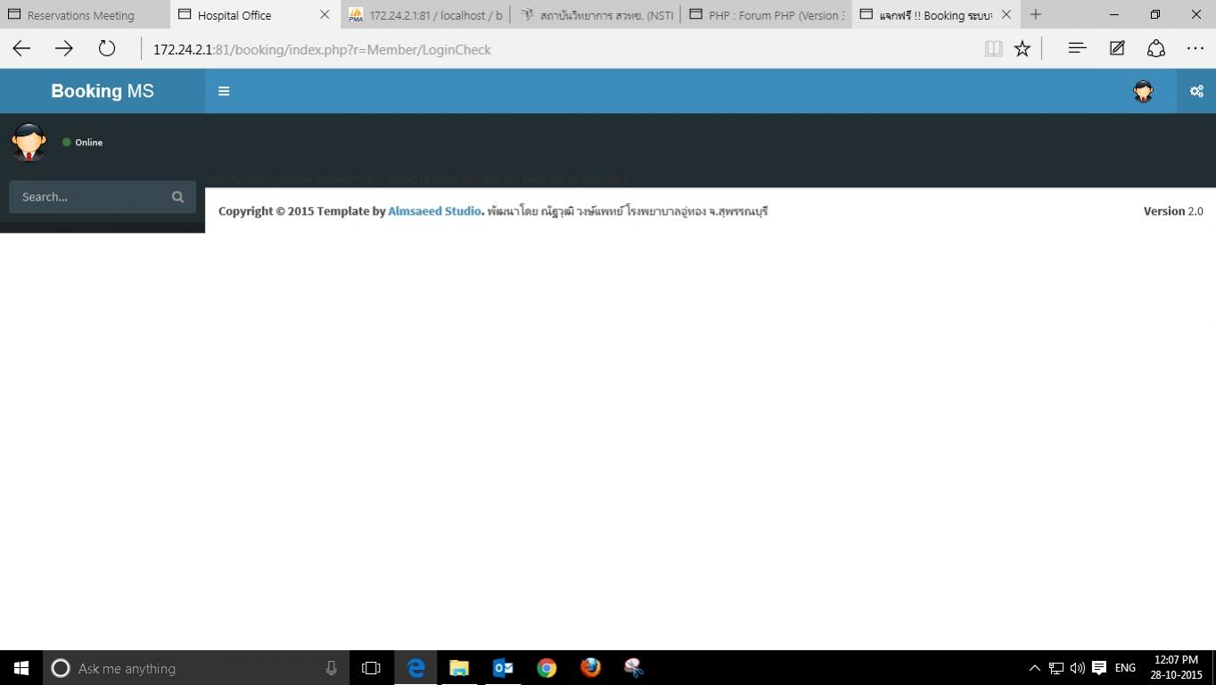This screenshot has width=1216, height=685.
Task: Click the address bar URL
Action: click(322, 50)
